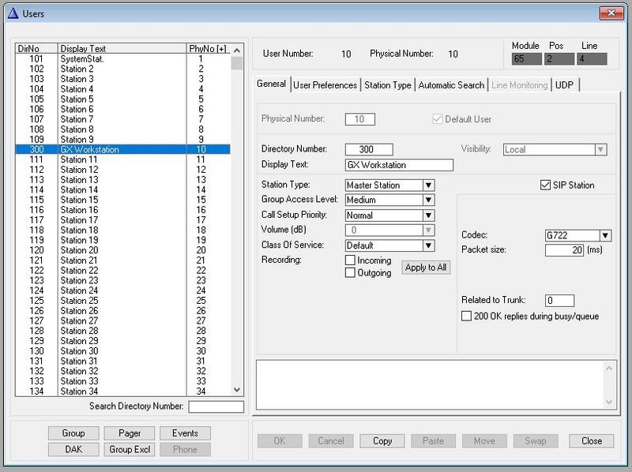The height and width of the screenshot is (472, 632).
Task: Open the DAK configuration button
Action: click(73, 449)
